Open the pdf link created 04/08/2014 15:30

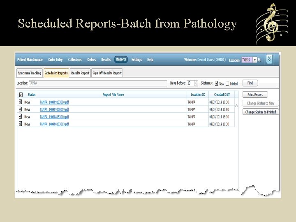[x=54, y=117]
